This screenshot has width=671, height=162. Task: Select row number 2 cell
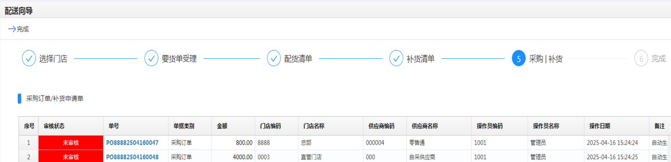[29, 156]
